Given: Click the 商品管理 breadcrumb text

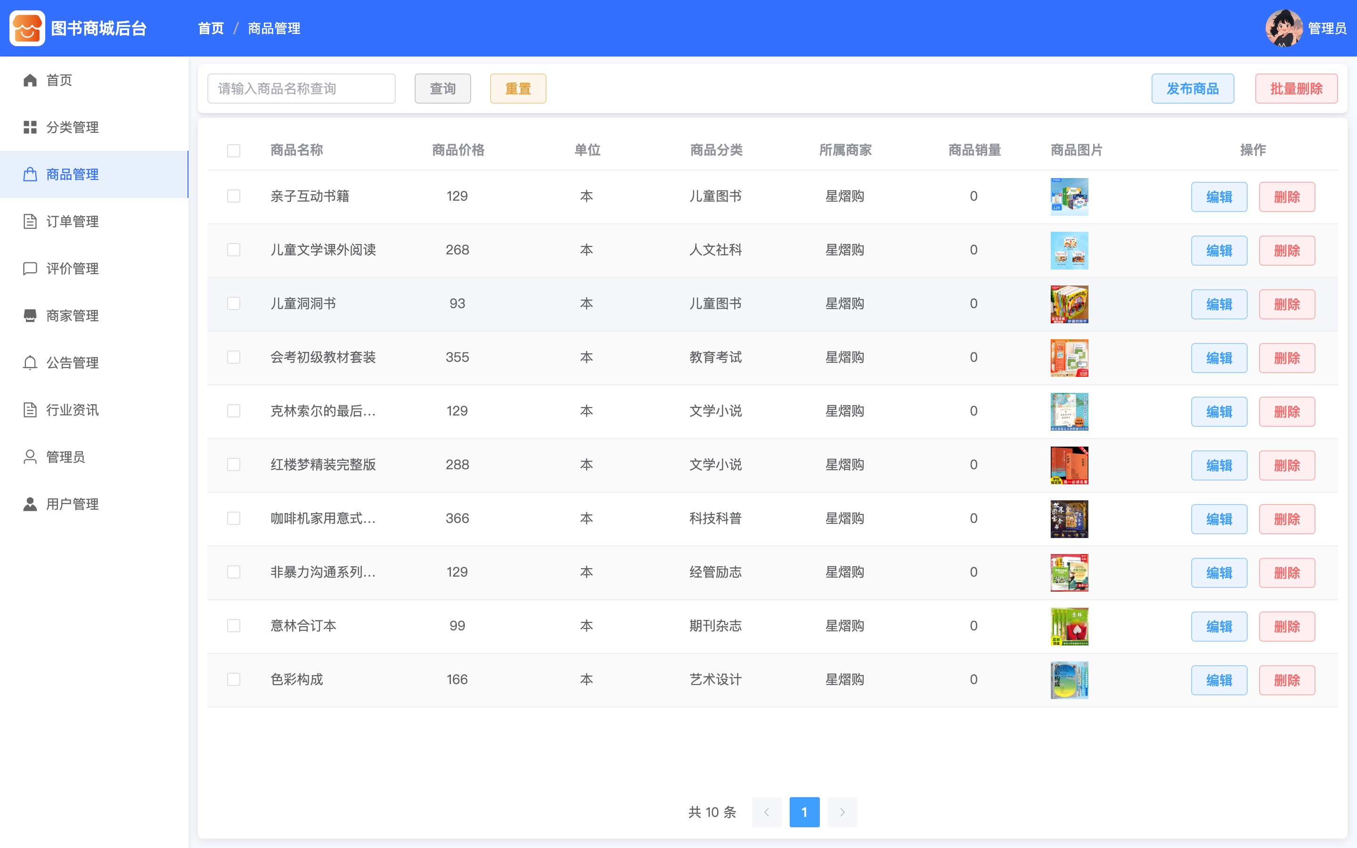Looking at the screenshot, I should (274, 28).
